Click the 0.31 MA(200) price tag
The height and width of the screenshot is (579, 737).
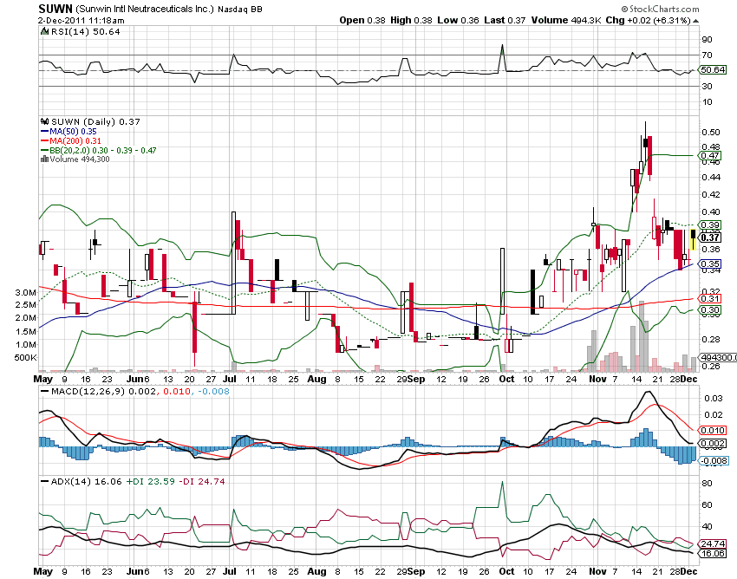click(710, 298)
